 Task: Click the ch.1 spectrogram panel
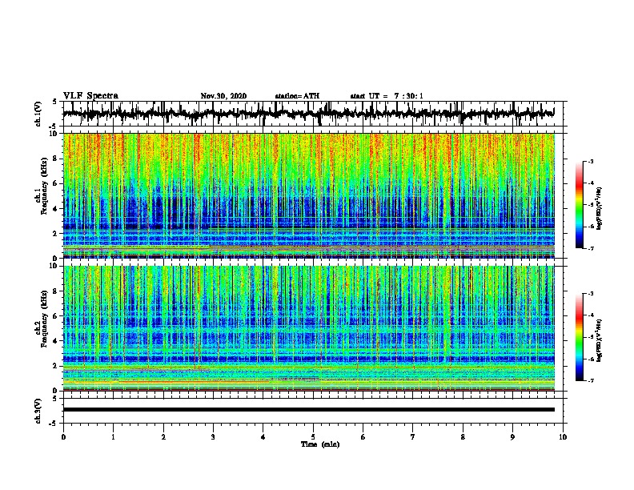click(x=308, y=195)
